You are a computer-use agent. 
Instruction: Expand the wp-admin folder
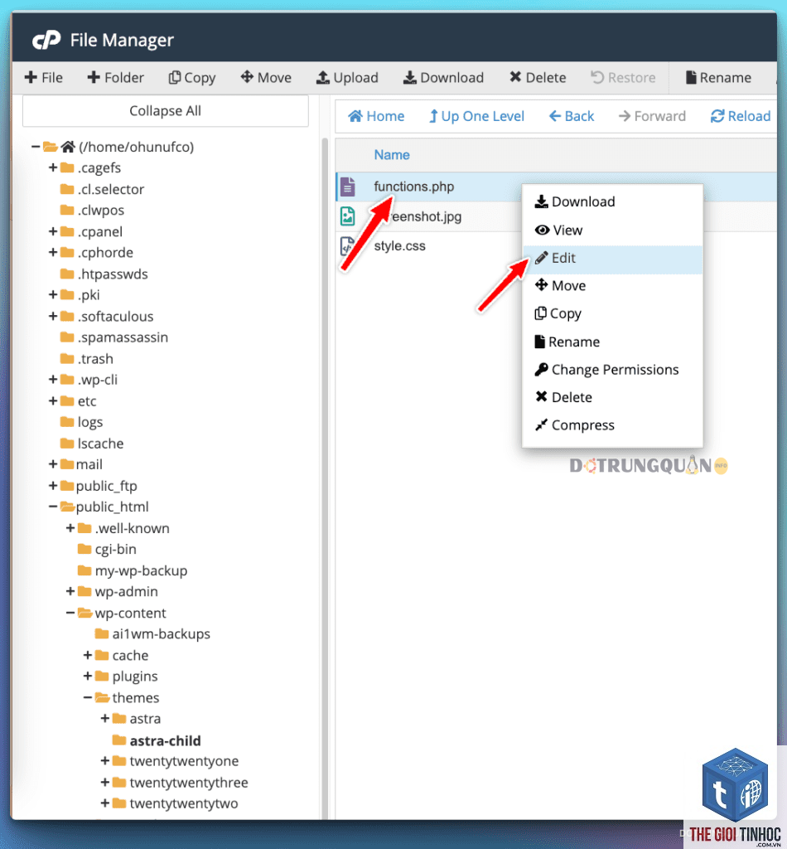(70, 592)
